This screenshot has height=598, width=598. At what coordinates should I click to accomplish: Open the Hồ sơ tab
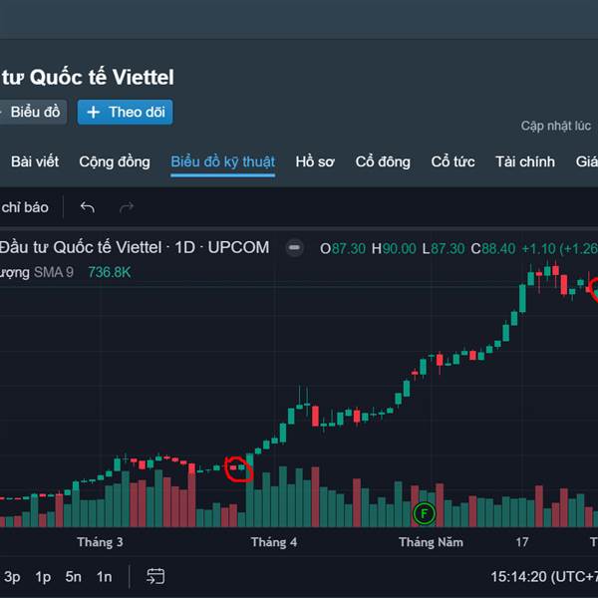click(315, 161)
